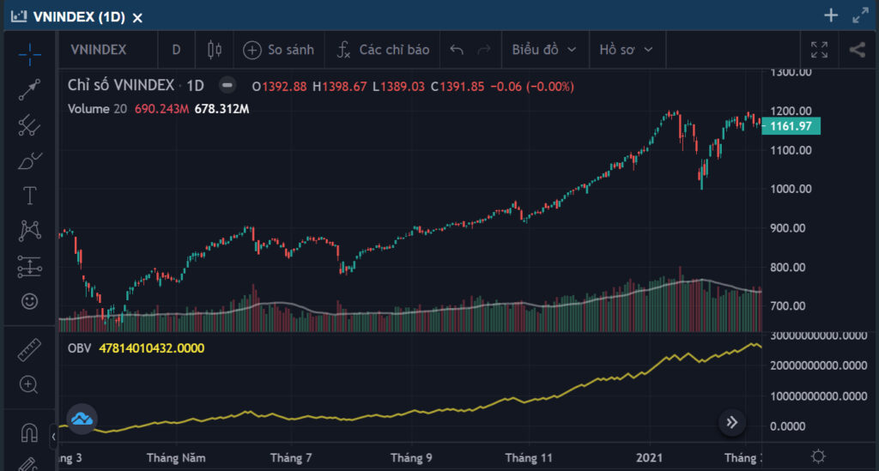The image size is (879, 471).
Task: Jump to latest bar with double-arrow button
Action: coord(732,422)
